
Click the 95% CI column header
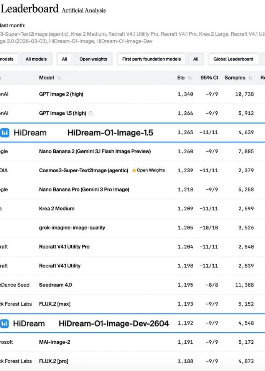click(x=209, y=78)
